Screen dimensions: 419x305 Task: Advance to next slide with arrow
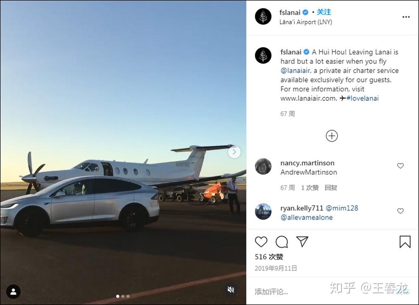pyautogui.click(x=234, y=152)
